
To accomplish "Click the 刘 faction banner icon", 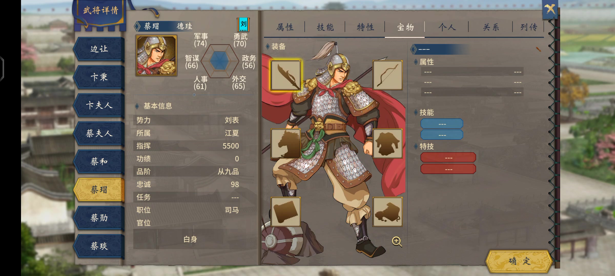I will pos(243,25).
